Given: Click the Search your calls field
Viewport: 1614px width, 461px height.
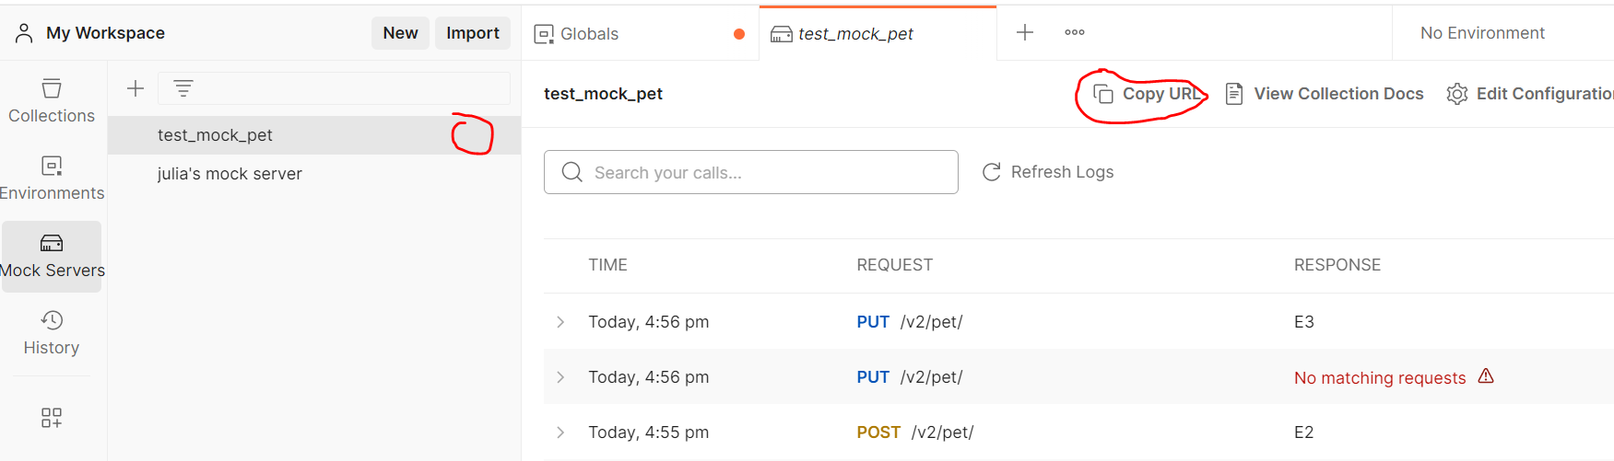Looking at the screenshot, I should pyautogui.click(x=751, y=172).
